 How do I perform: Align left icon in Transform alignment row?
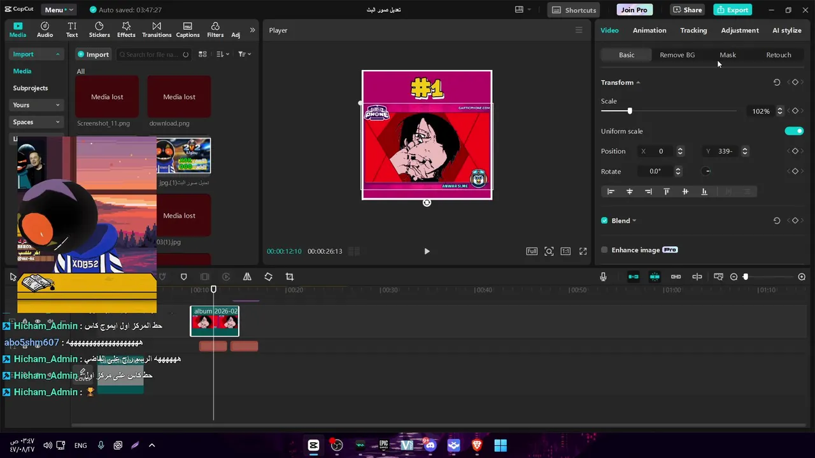click(x=611, y=191)
